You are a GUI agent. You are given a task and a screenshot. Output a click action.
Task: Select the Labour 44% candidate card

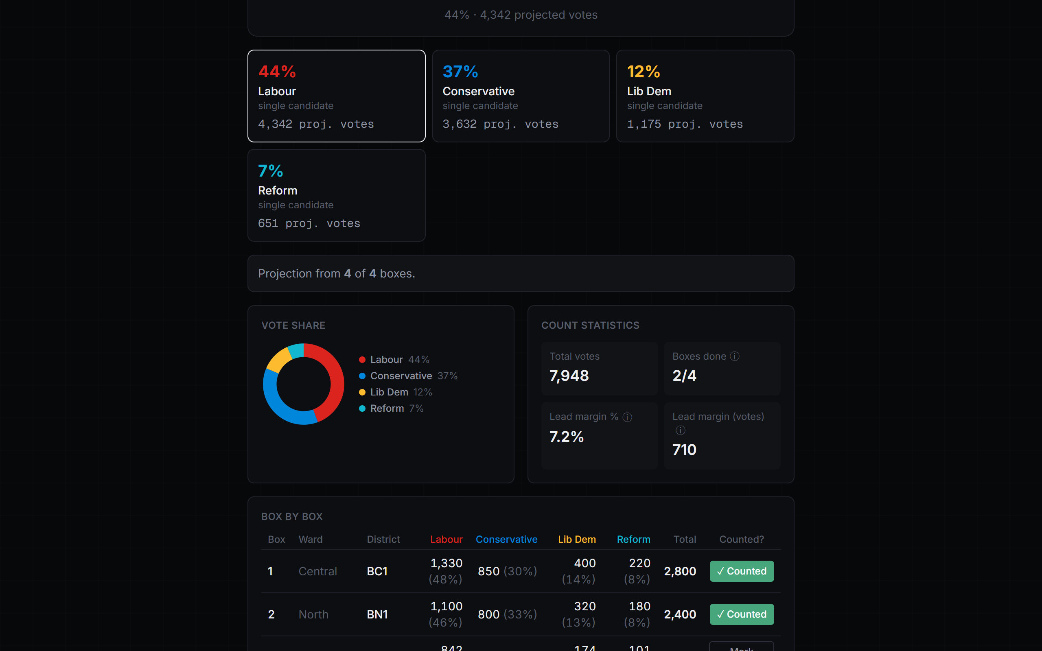pyautogui.click(x=336, y=96)
